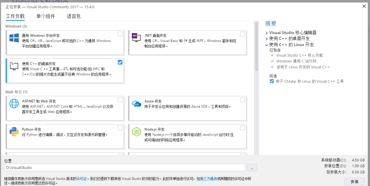Click the 可选 label in summary
This screenshot has width=370, height=186.
click(x=273, y=76)
